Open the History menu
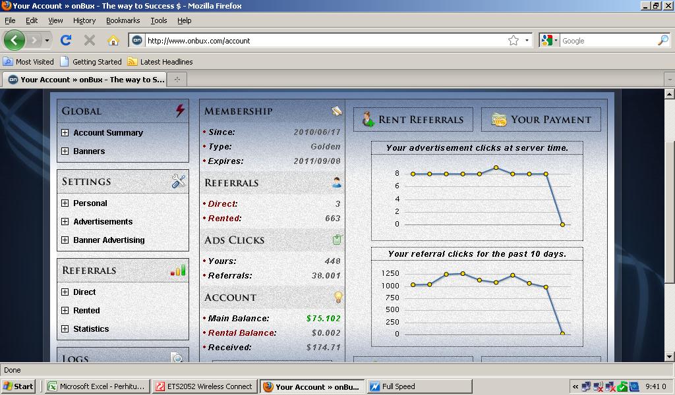Viewport: 675px width, 395px height. click(84, 20)
